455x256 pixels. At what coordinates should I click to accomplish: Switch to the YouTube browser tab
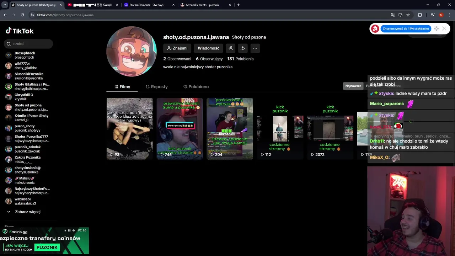(93, 5)
